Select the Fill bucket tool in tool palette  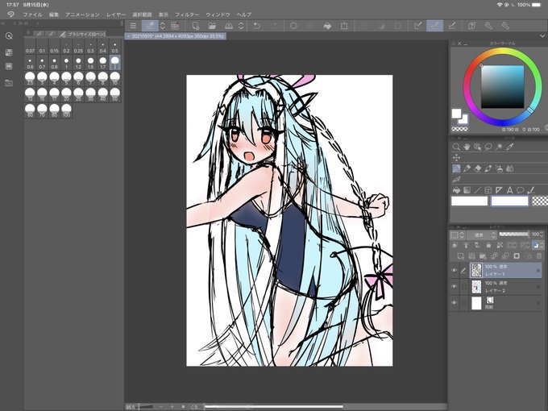click(456, 190)
